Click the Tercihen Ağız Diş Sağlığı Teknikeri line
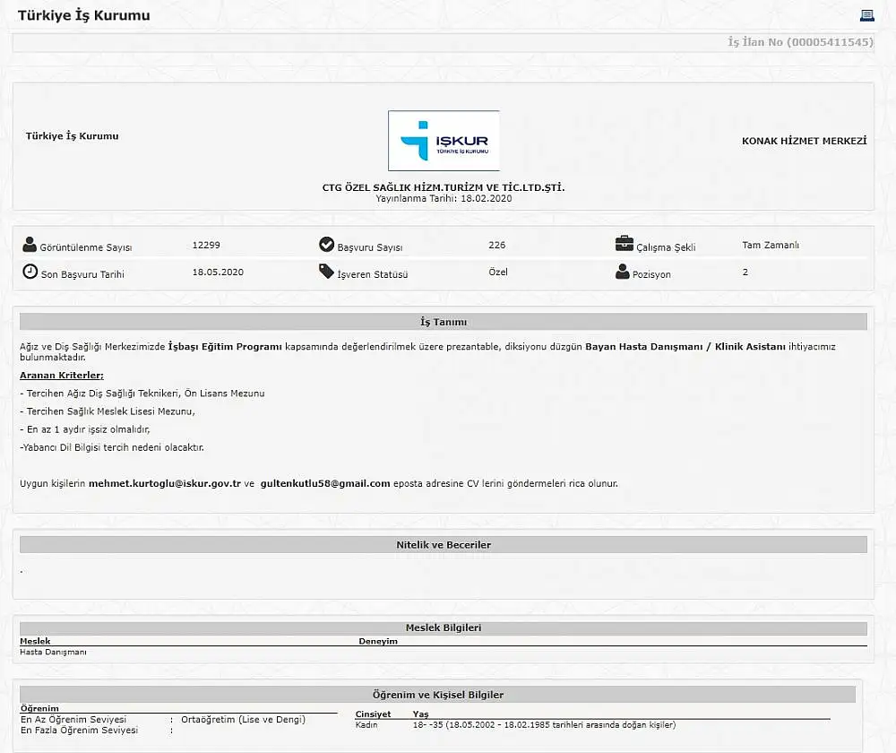 (x=142, y=394)
